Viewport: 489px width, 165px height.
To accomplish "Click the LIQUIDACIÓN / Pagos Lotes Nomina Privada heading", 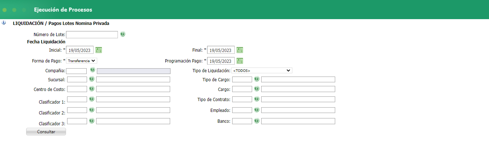I will coord(61,23).
